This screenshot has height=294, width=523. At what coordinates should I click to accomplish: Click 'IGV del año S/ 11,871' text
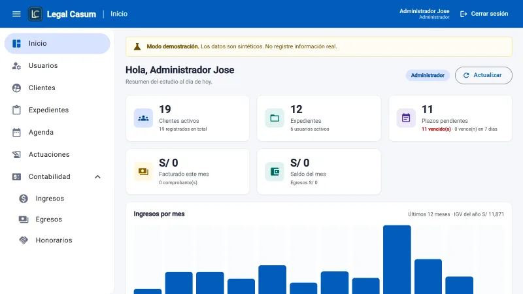[479, 214]
